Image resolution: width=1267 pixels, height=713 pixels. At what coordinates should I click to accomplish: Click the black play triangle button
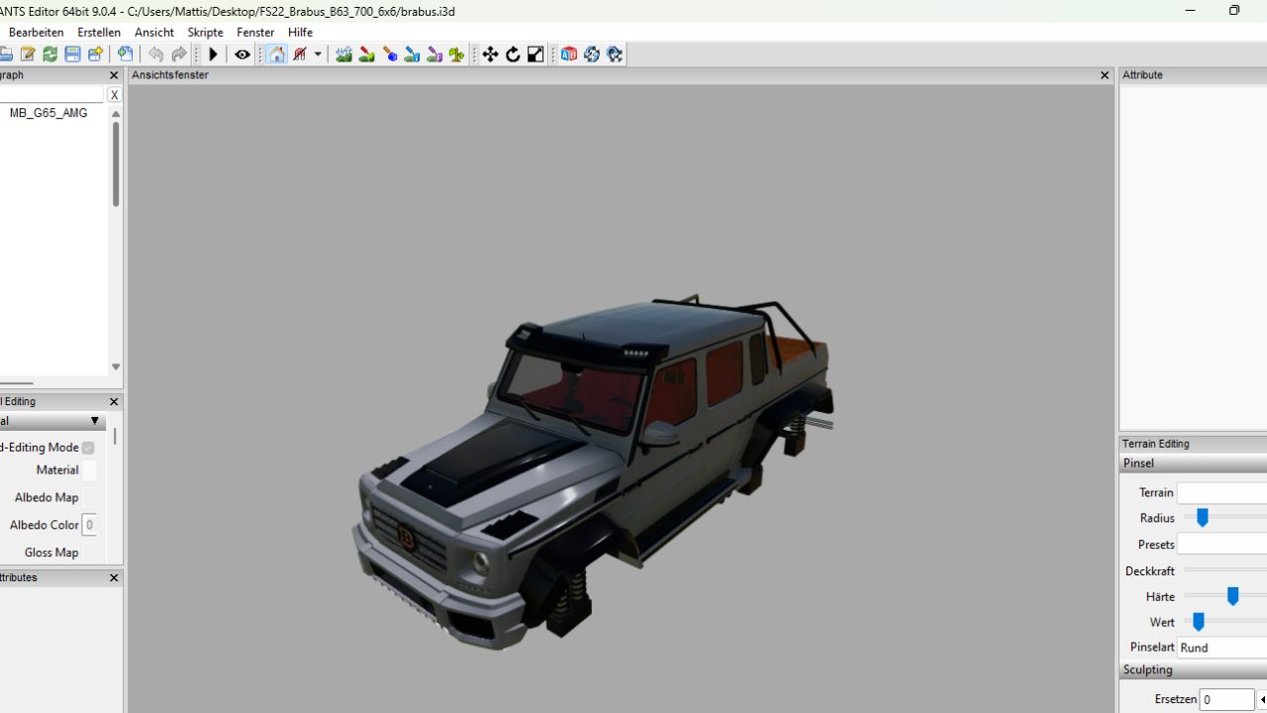click(213, 54)
